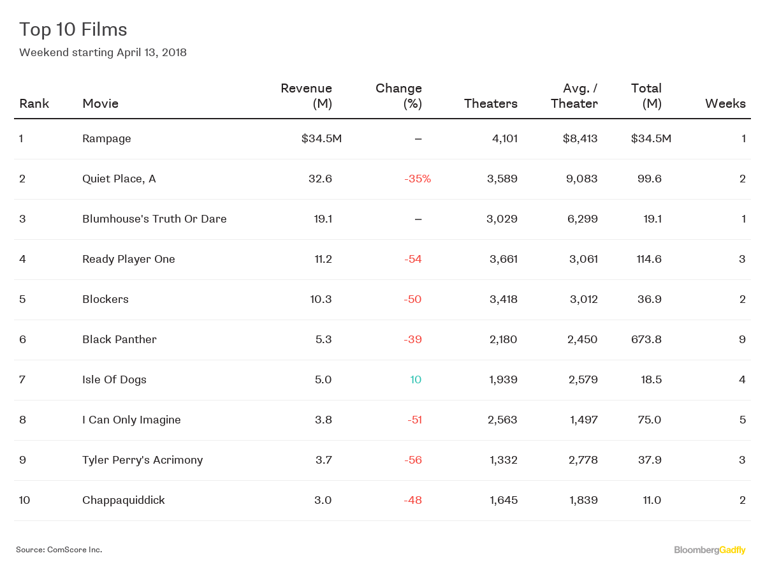765x574 pixels.
Task: Click the 75.0 total for I Can Only Imagine
Action: 651,420
